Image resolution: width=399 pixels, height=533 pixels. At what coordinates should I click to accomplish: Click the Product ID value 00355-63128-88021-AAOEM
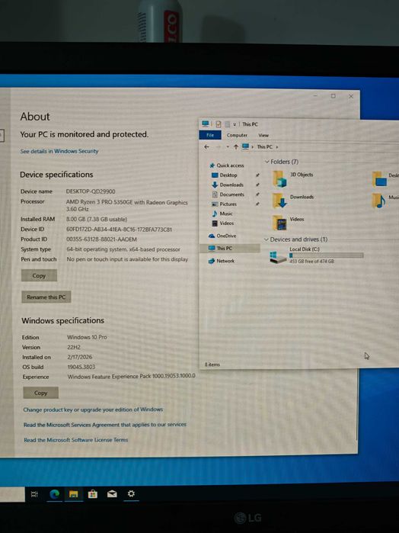(101, 239)
